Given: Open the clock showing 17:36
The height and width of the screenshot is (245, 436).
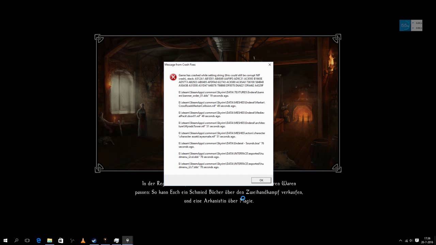Looking at the screenshot, I should pyautogui.click(x=427, y=241).
